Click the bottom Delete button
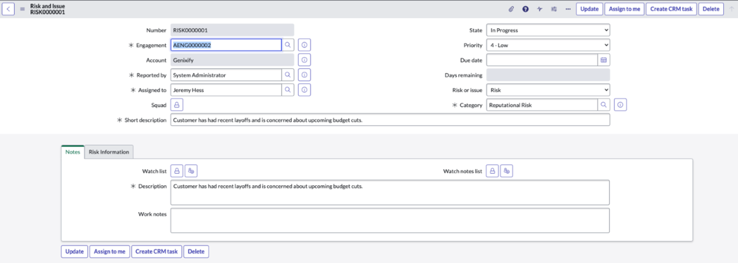738x263 pixels. [197, 251]
